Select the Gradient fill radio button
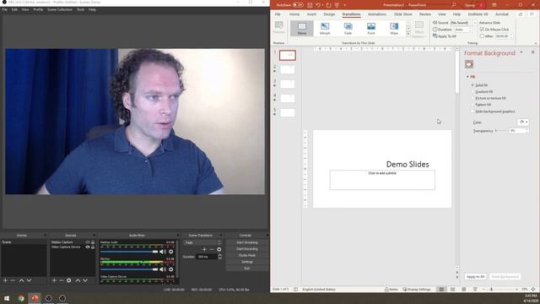Image resolution: width=540 pixels, height=304 pixels. [x=472, y=92]
